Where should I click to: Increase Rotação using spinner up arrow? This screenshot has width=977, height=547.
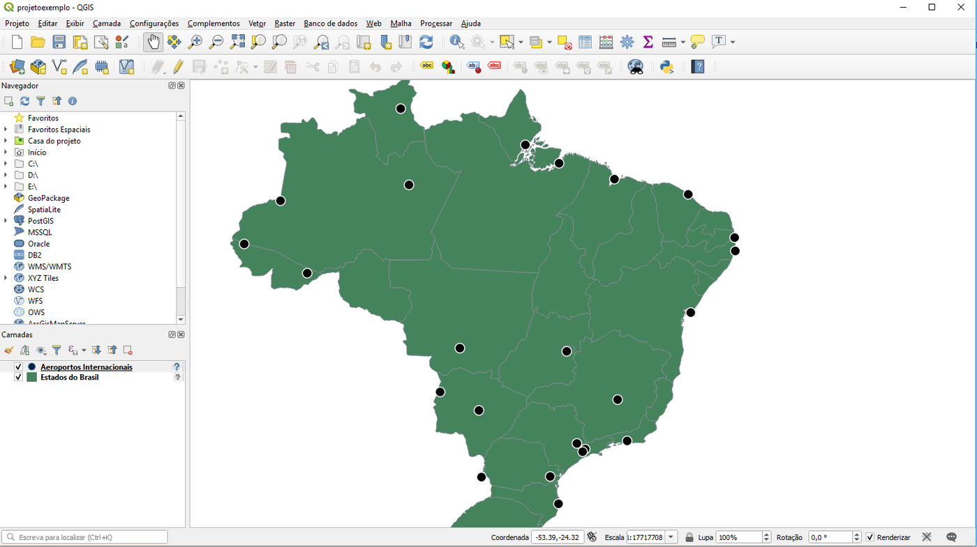pos(857,534)
